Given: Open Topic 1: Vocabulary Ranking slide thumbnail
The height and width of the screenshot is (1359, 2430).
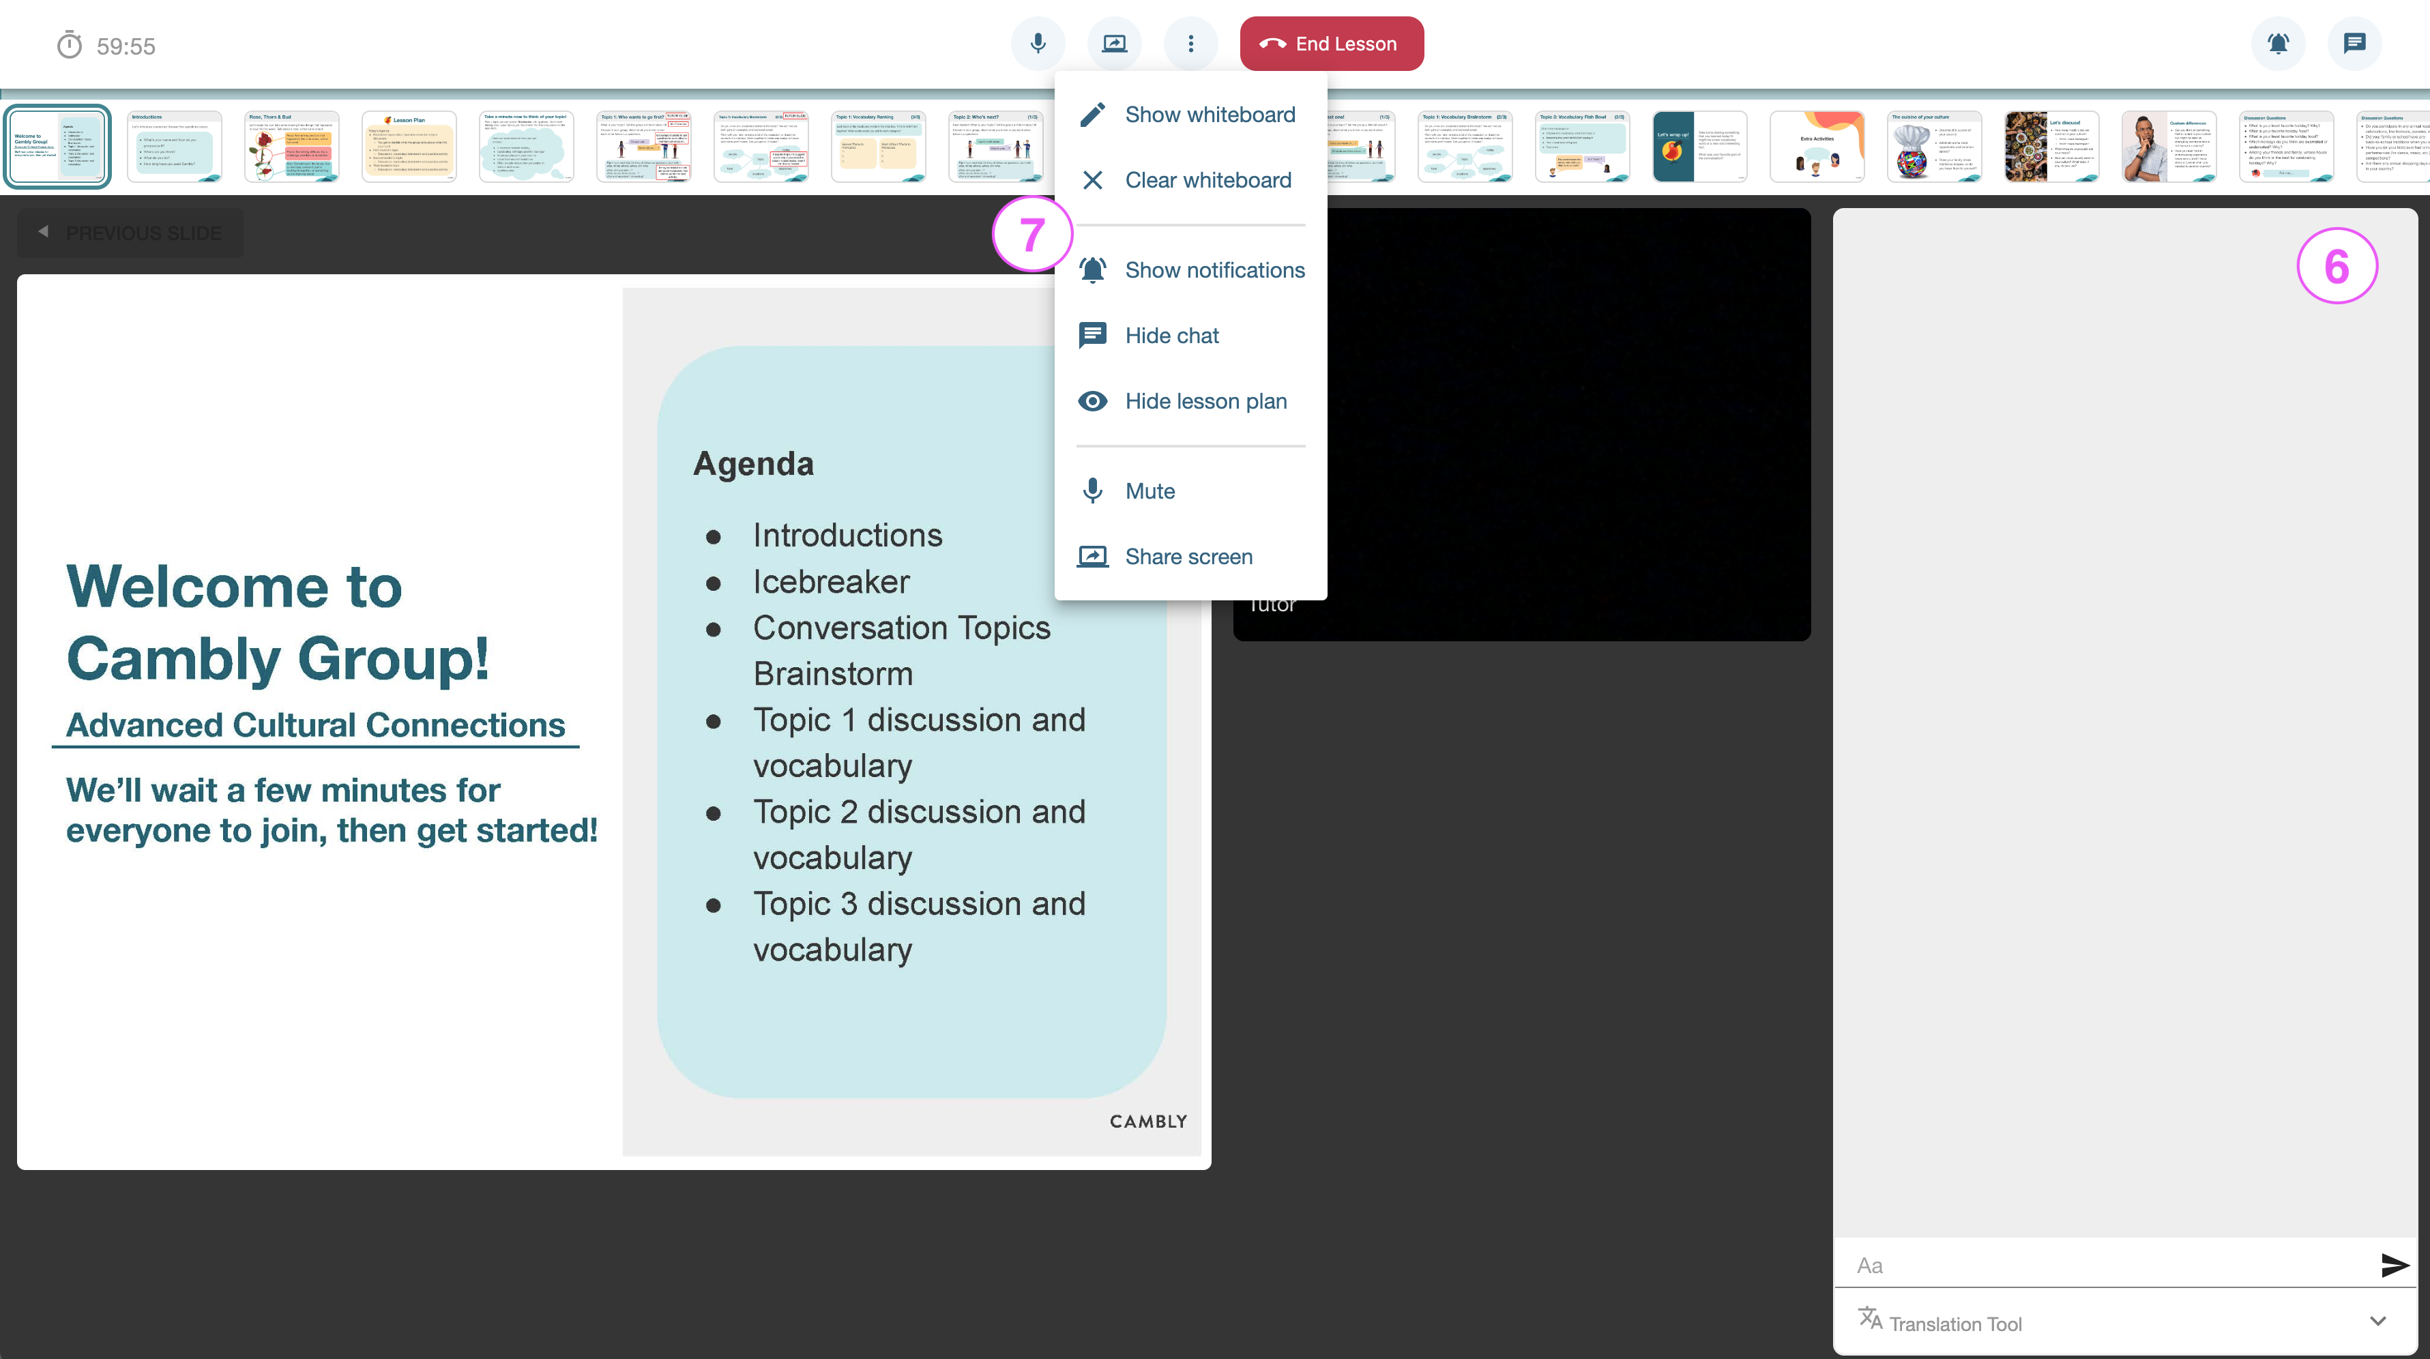Looking at the screenshot, I should [878, 147].
